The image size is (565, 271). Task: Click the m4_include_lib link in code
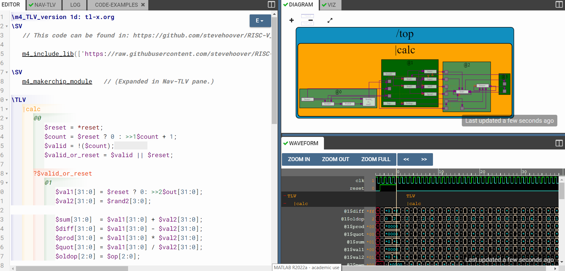click(x=48, y=54)
